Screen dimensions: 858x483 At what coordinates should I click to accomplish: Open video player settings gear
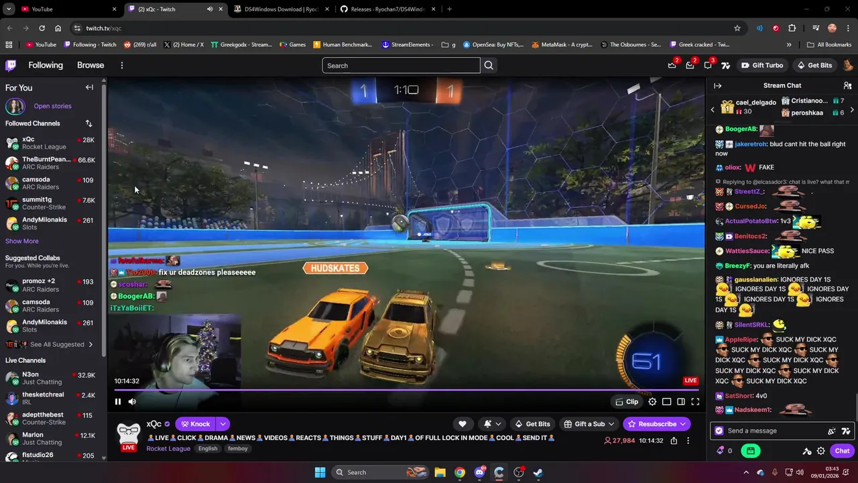[652, 402]
